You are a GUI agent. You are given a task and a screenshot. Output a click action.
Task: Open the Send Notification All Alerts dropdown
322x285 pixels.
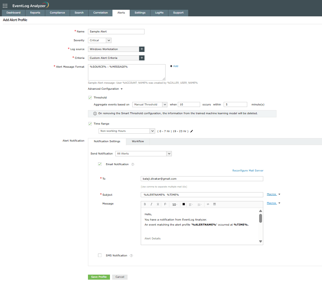click(x=169, y=154)
